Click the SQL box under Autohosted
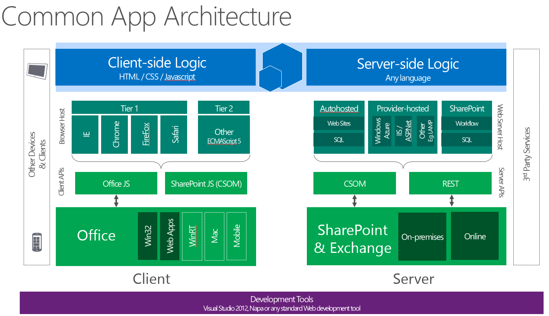The width and height of the screenshot is (549, 316). [339, 140]
